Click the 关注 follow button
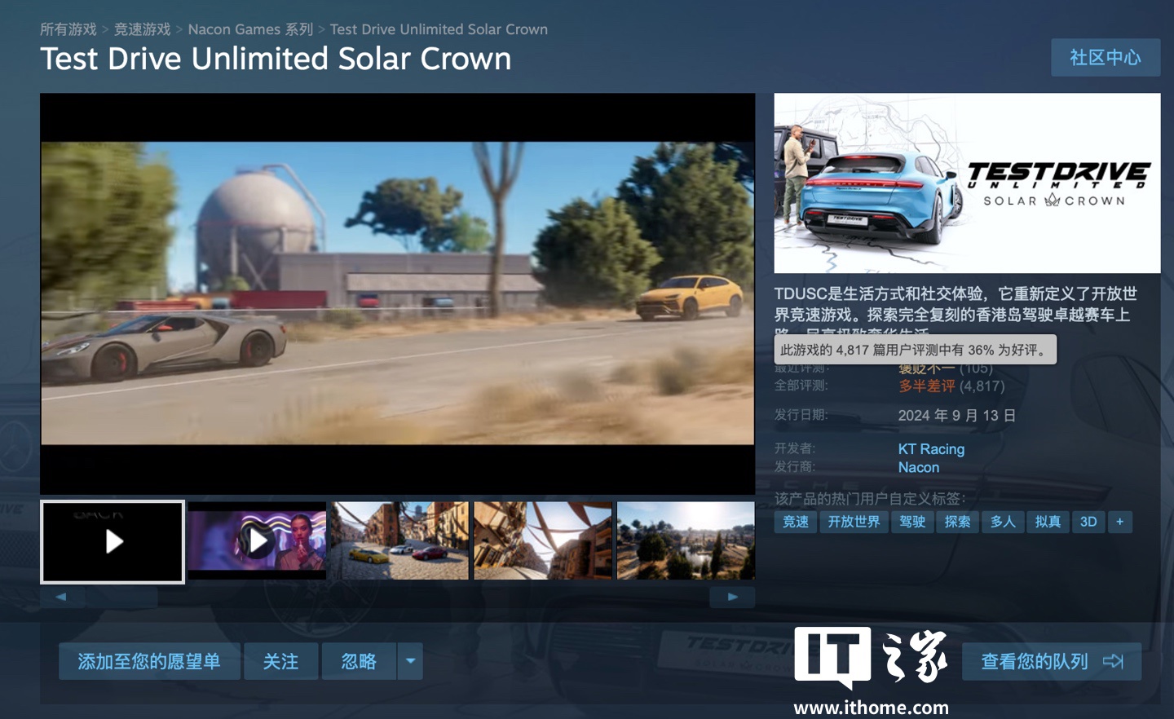 pos(280,661)
